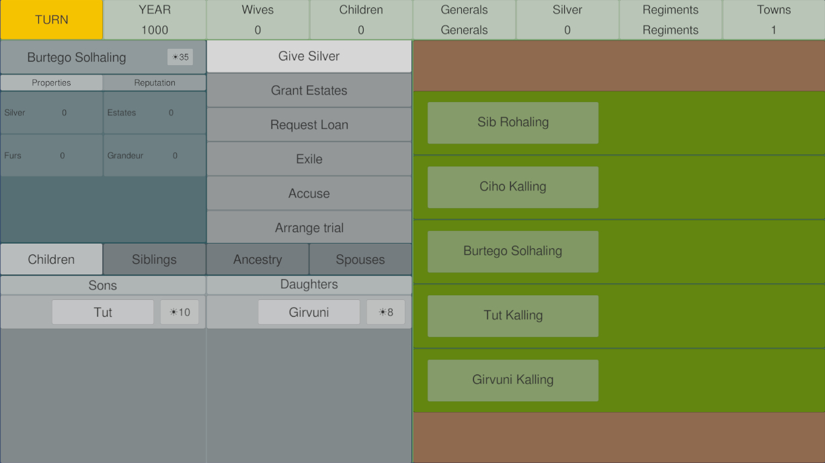Open the Children counter in top bar
The height and width of the screenshot is (463, 825).
[x=361, y=19]
